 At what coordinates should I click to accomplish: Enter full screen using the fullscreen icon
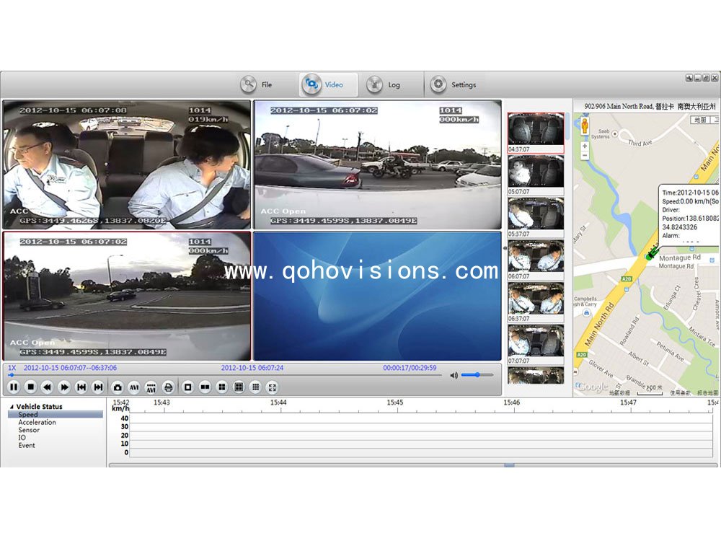point(273,387)
